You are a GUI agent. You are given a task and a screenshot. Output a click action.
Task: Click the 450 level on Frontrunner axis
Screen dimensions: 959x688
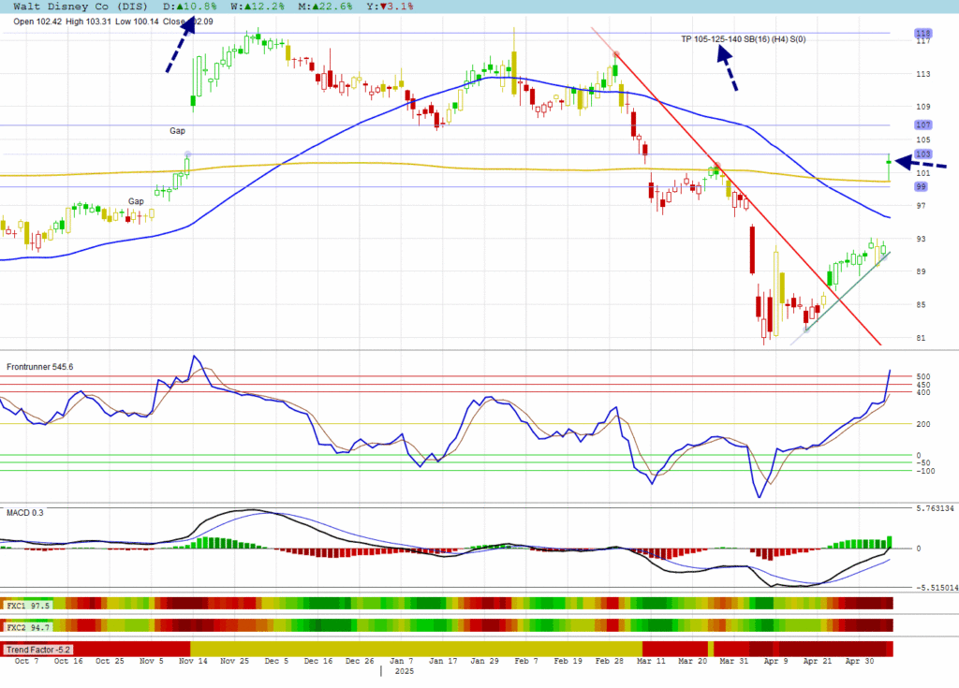[x=922, y=385]
